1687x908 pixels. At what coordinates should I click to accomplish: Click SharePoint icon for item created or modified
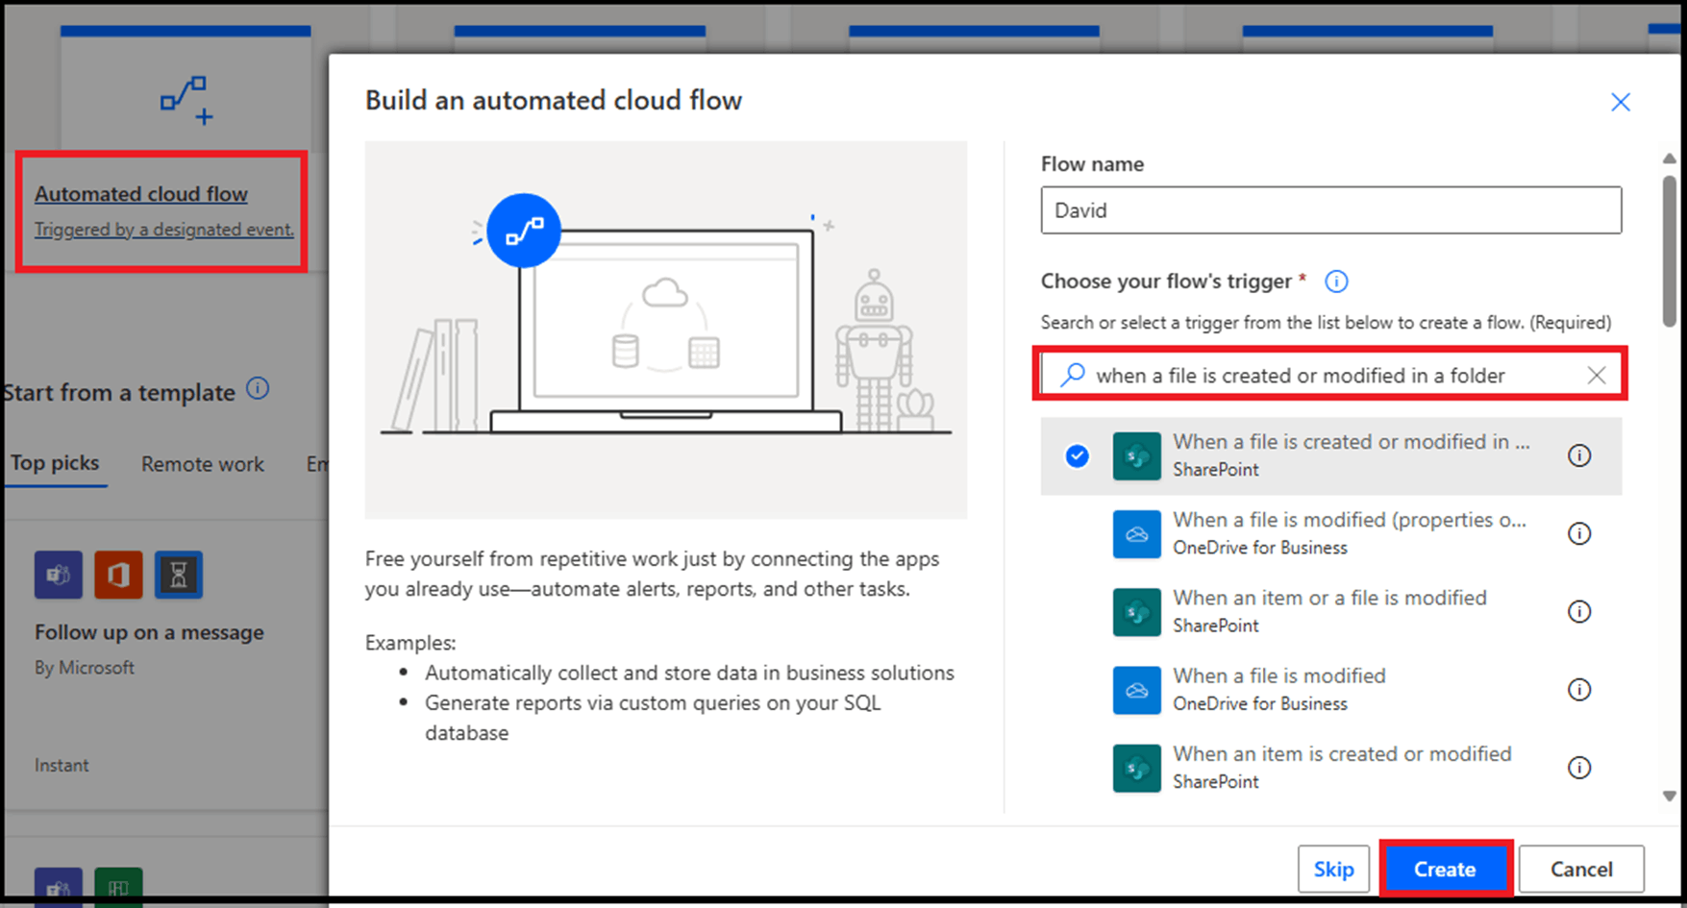[x=1136, y=768]
